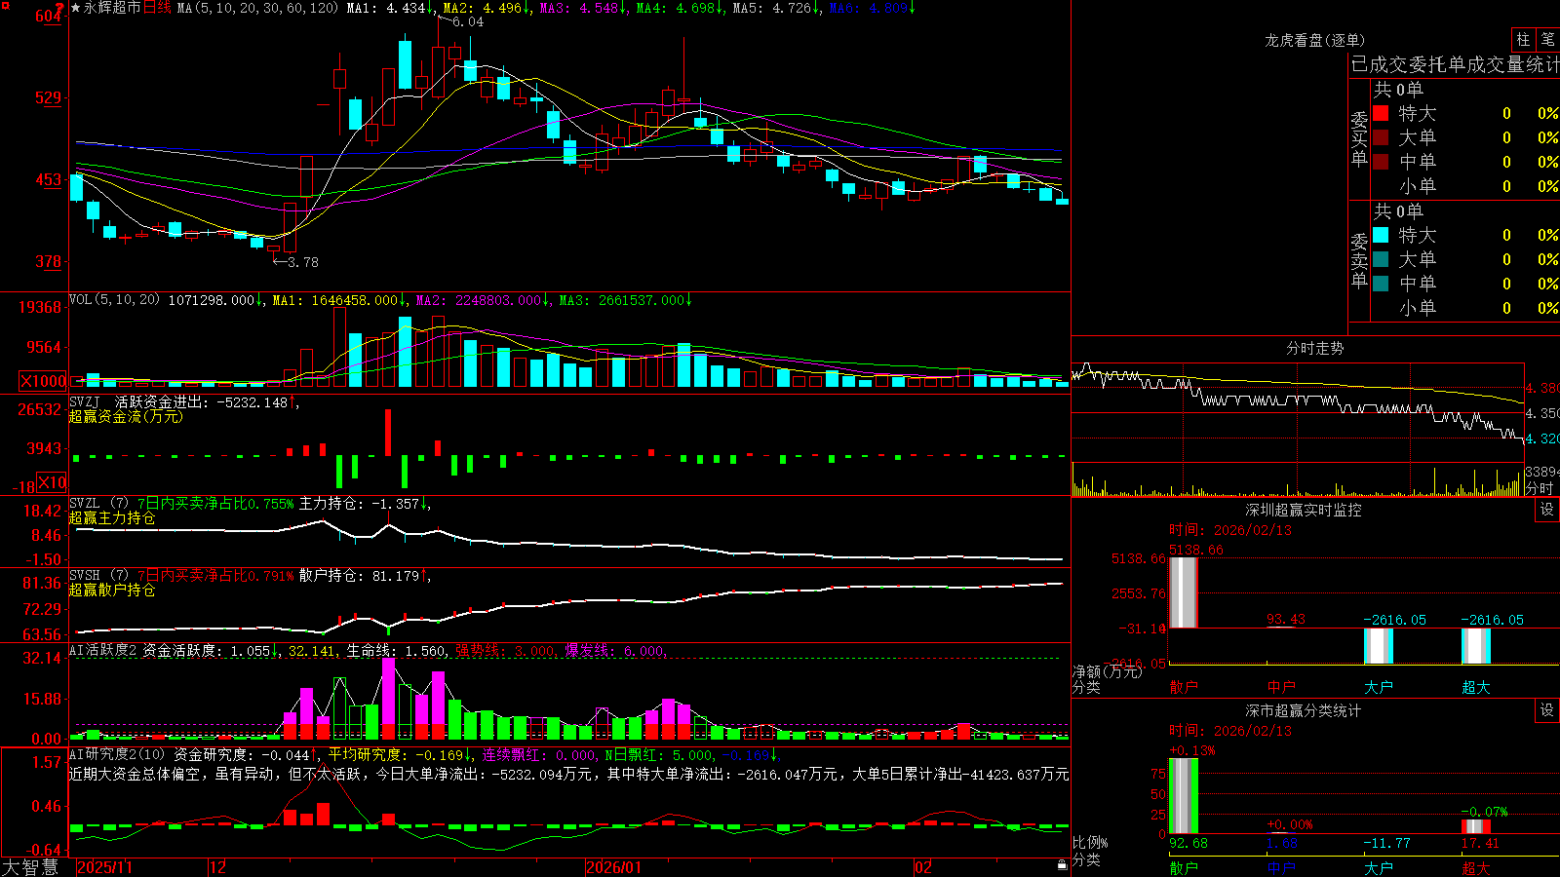This screenshot has height=877, width=1560.
Task: Click the star icon beside 永辉超市
Action: [x=76, y=8]
